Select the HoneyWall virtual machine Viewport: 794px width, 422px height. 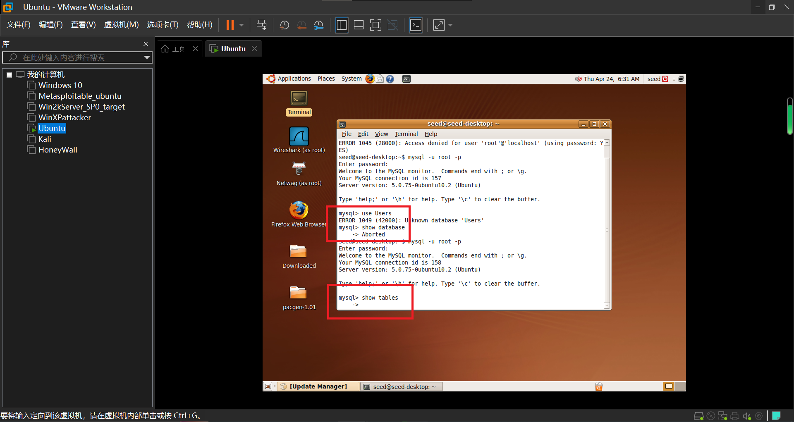coord(58,150)
